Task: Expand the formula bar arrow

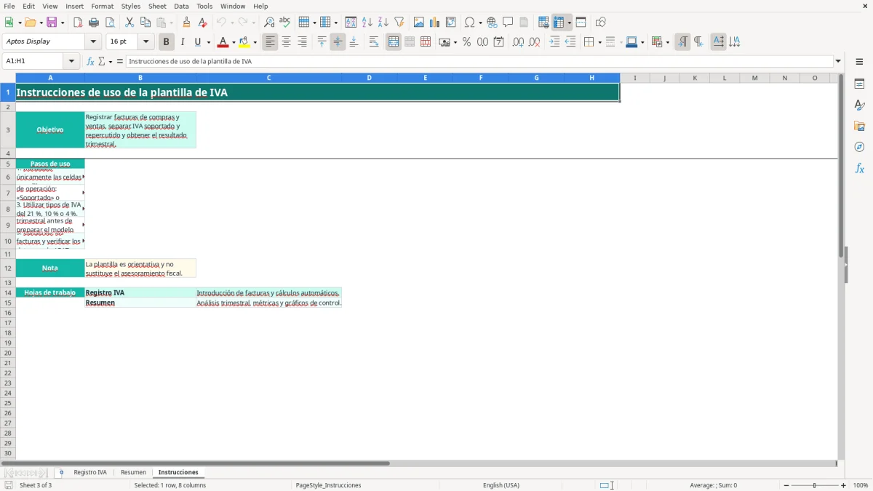Action: (x=838, y=62)
